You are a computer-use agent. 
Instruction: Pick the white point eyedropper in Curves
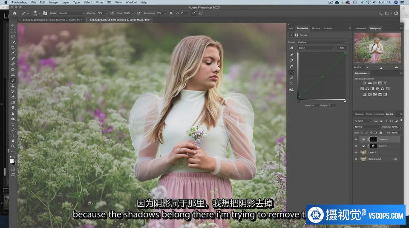(x=291, y=66)
